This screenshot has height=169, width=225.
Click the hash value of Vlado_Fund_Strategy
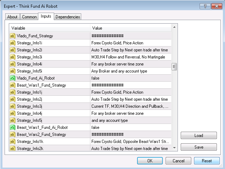coord(108,36)
